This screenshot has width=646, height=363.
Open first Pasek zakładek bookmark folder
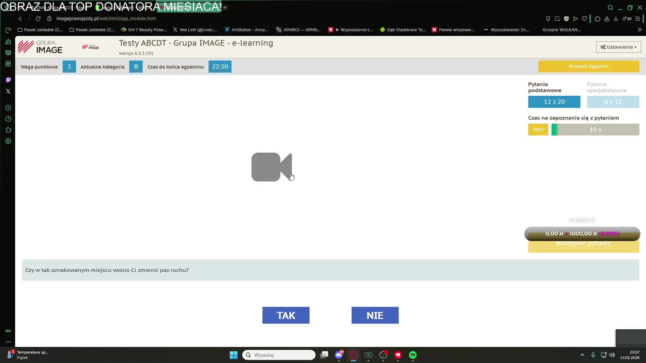(x=40, y=30)
